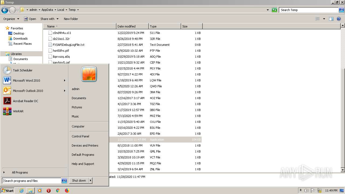
Task: Sort by Date modified column
Action: pyautogui.click(x=132, y=26)
